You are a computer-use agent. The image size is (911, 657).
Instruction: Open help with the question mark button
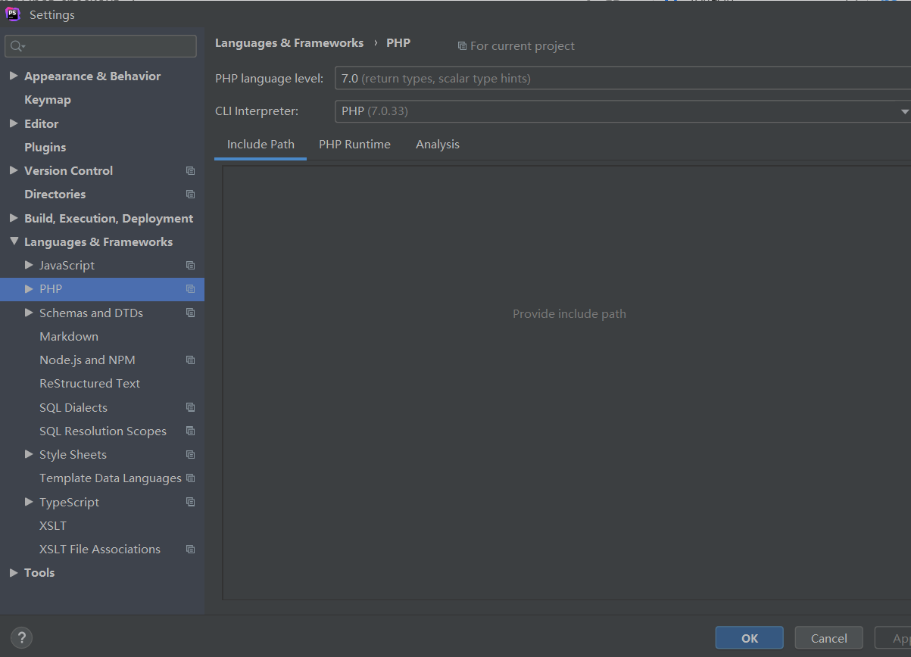click(x=22, y=637)
